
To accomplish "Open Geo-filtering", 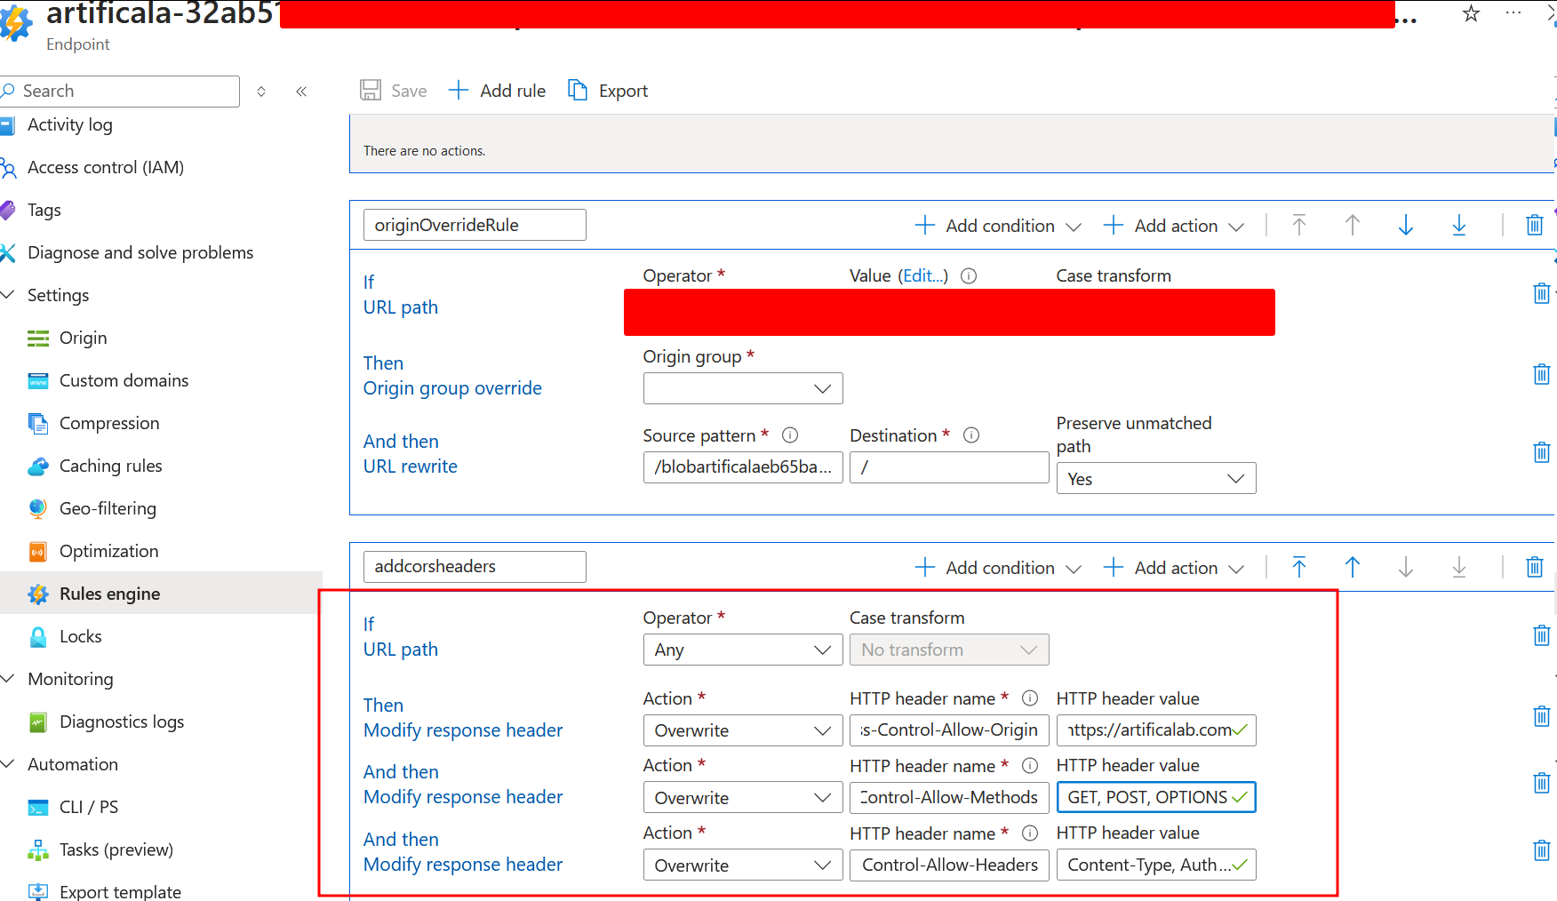I will coord(108,509).
